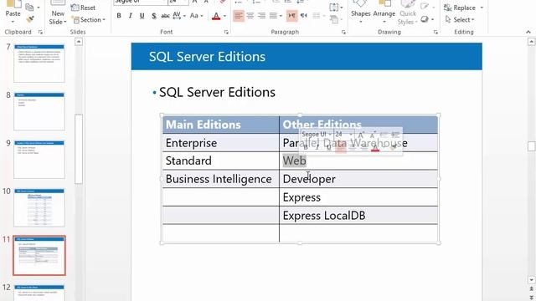536x301 pixels.
Task: Apply the red font color
Action: pos(216,16)
